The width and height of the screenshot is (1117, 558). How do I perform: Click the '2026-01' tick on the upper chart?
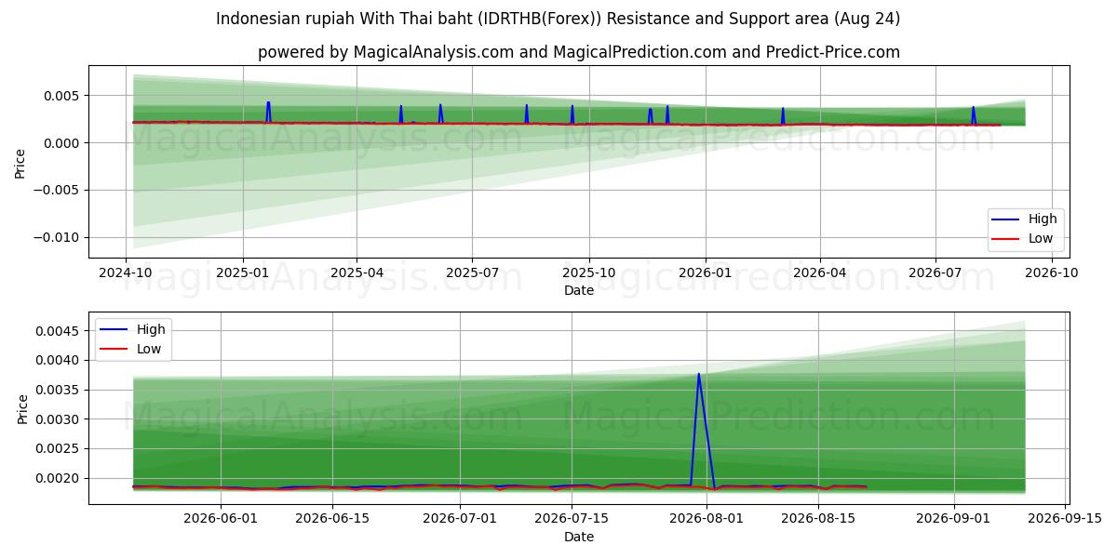(x=705, y=272)
